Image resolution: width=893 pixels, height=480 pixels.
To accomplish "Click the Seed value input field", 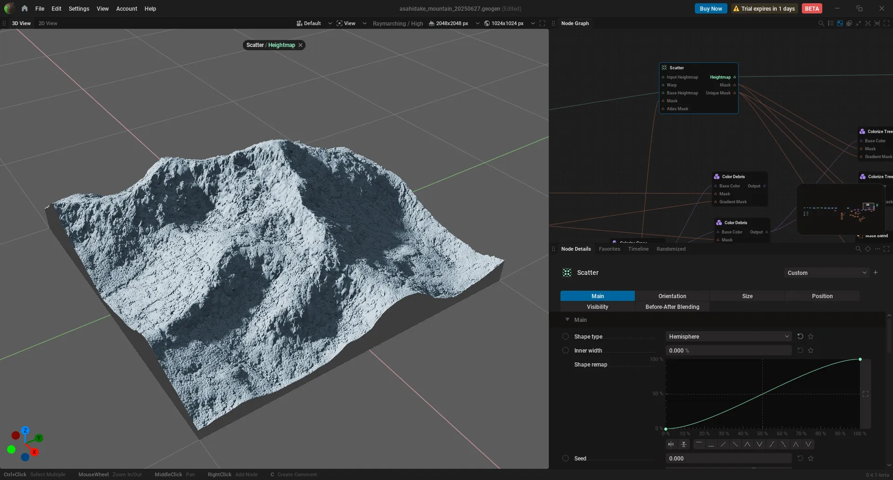I will [728, 458].
